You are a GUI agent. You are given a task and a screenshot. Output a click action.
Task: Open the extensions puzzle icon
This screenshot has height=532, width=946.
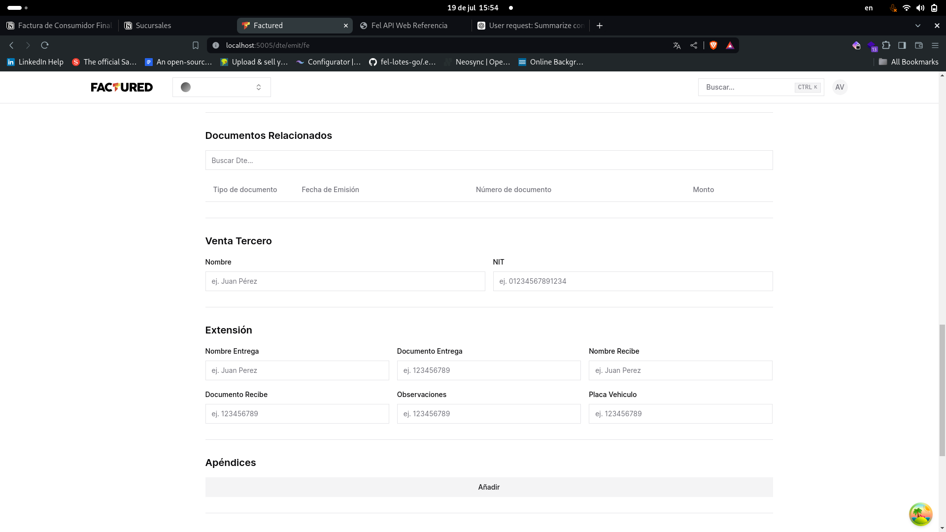pos(886,45)
